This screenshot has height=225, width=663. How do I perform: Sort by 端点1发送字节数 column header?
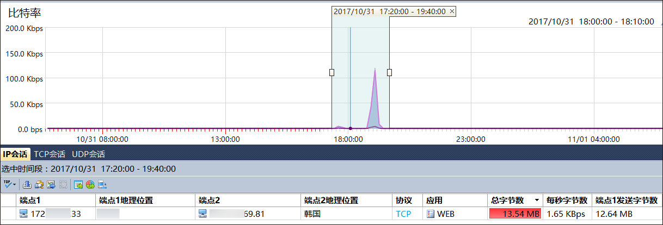pos(627,200)
